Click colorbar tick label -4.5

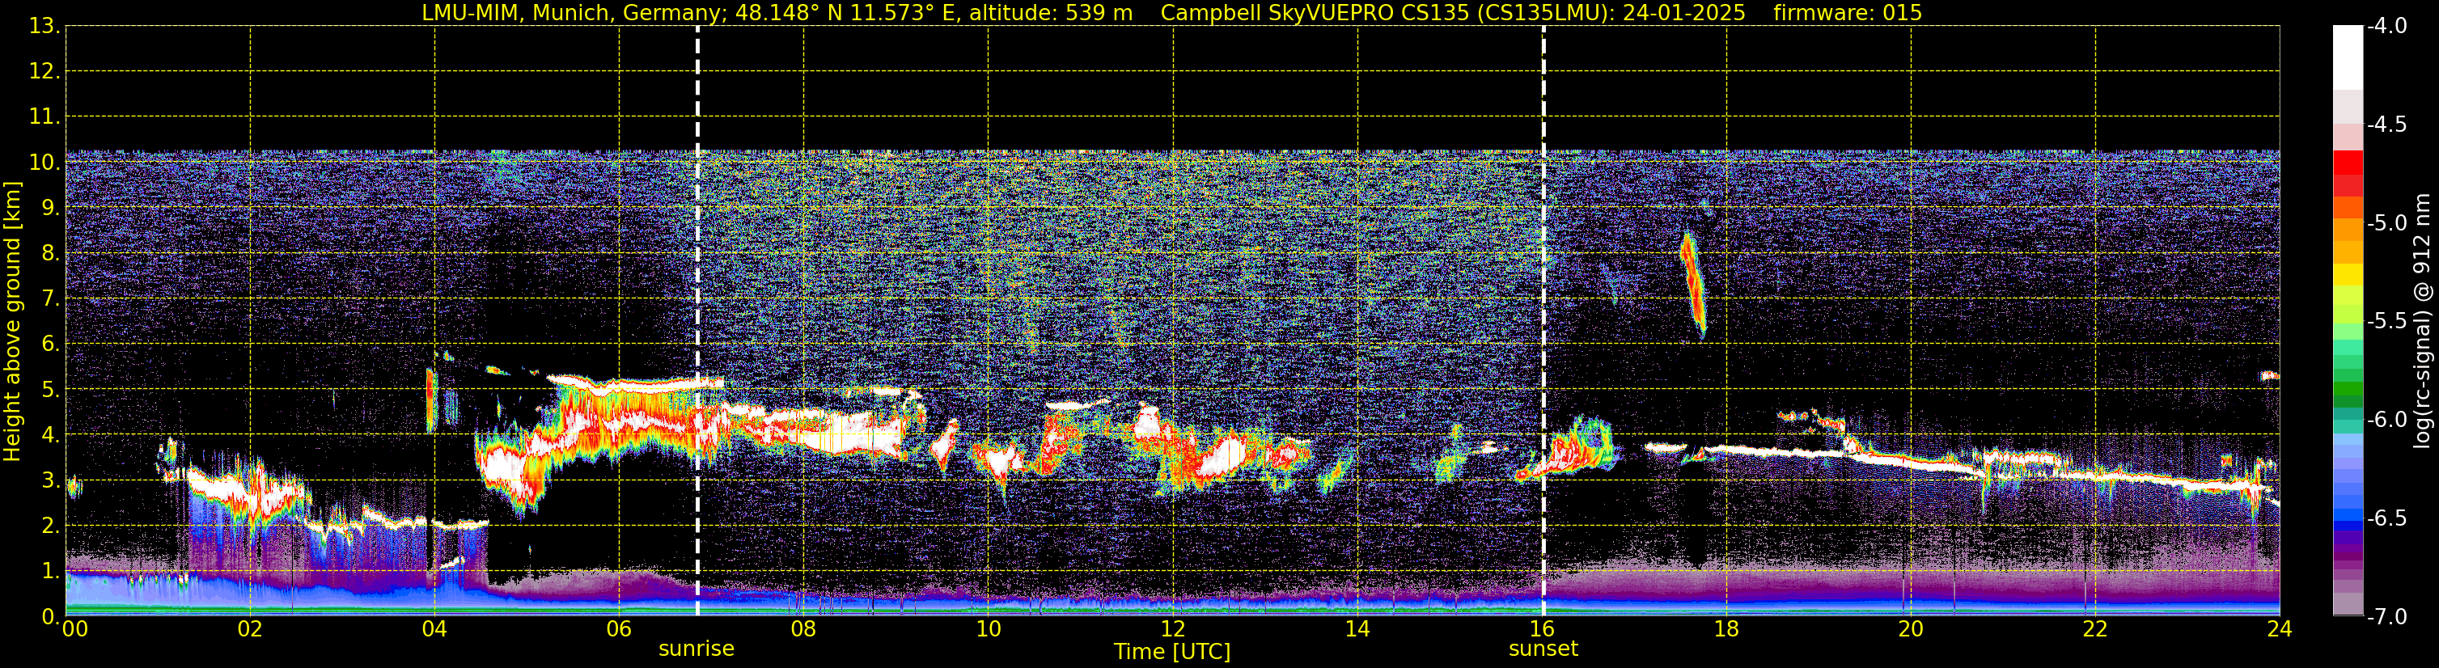[x=2387, y=125]
